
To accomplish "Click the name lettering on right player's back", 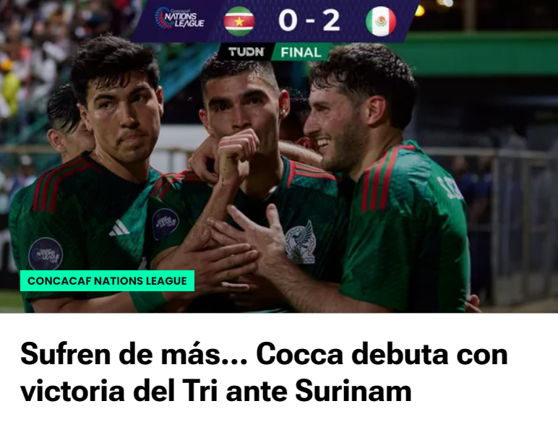I will click(450, 187).
